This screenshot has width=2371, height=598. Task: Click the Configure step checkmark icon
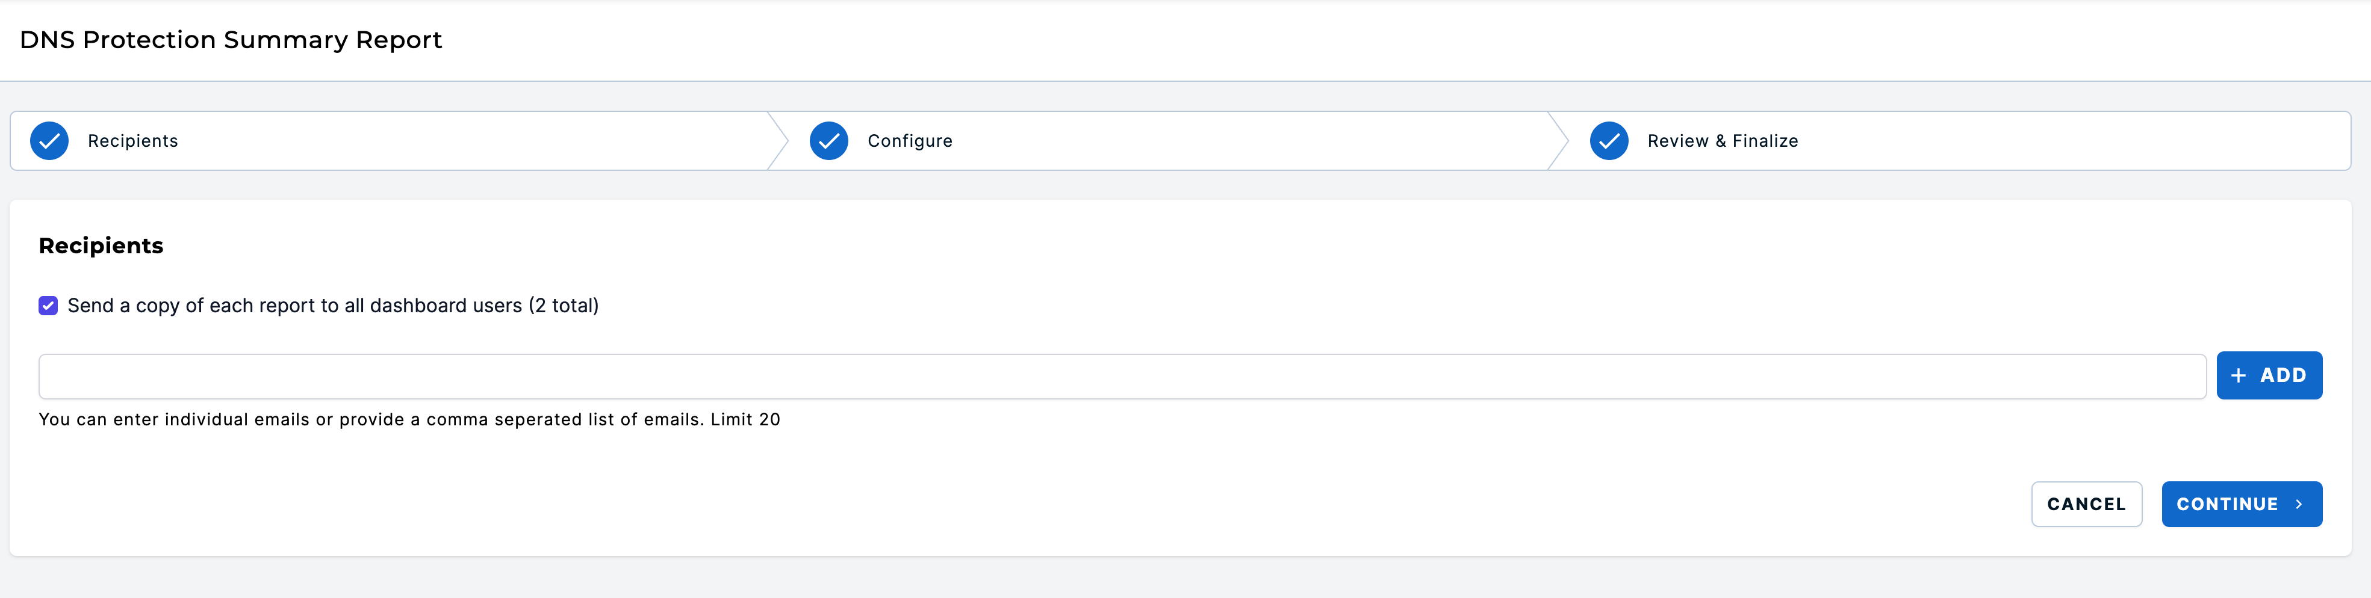tap(828, 141)
